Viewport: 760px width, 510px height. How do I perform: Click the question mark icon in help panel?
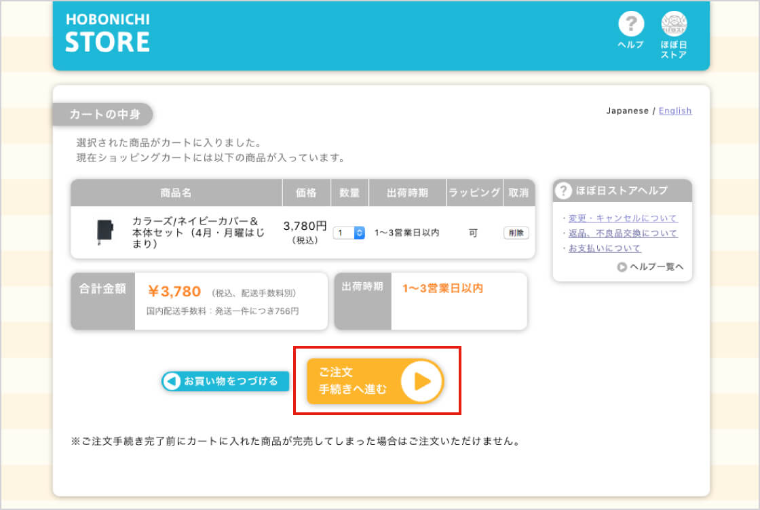pos(563,191)
